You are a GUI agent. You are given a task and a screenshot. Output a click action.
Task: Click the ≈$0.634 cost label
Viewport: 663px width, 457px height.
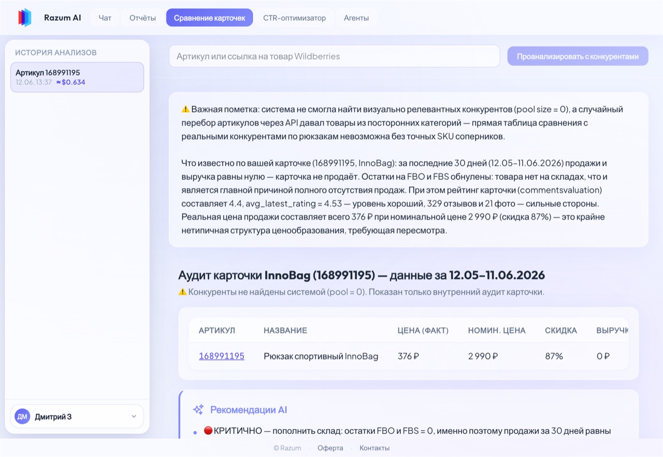[x=70, y=82]
